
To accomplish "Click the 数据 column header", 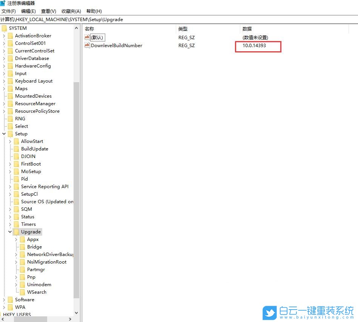I will tap(247, 29).
